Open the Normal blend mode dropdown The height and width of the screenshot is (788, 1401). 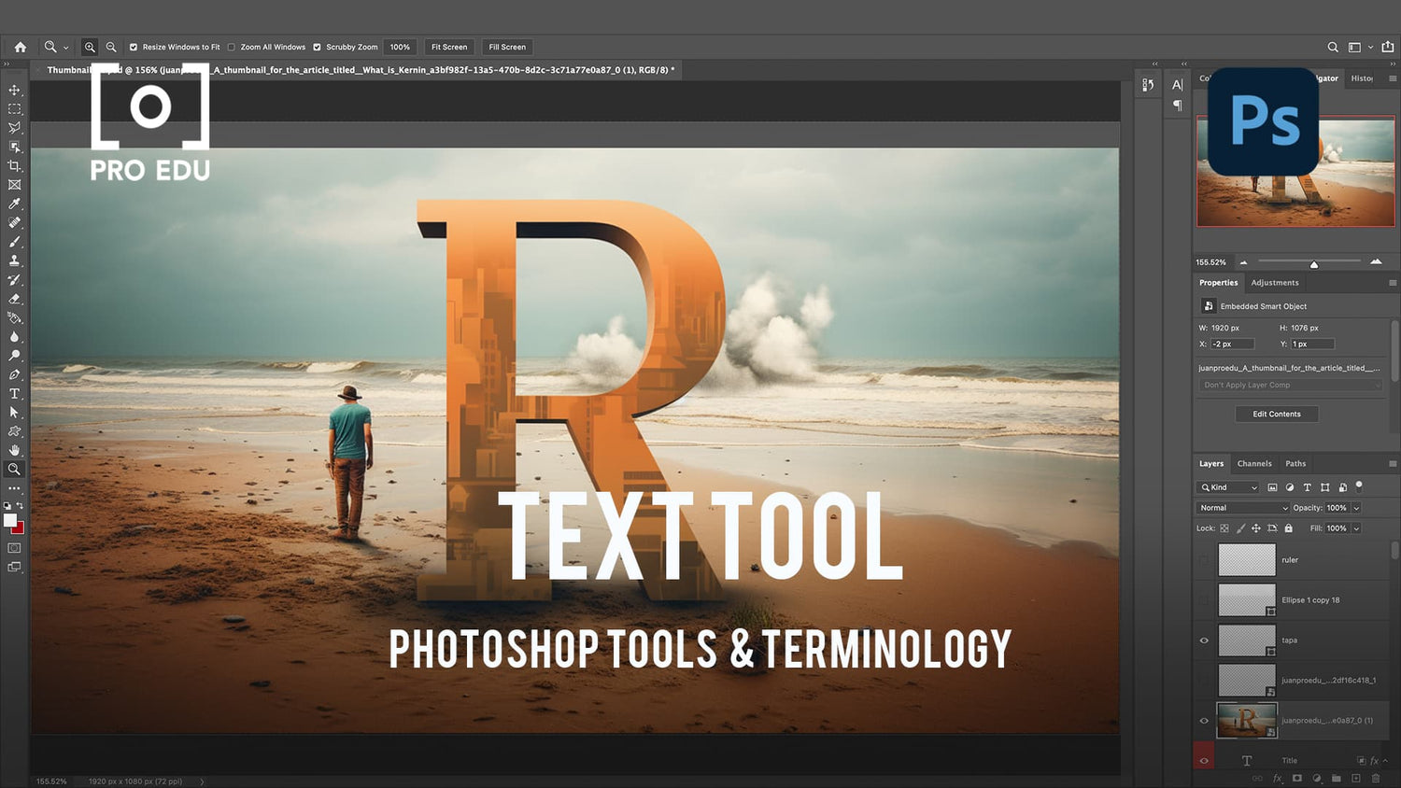pos(1243,508)
